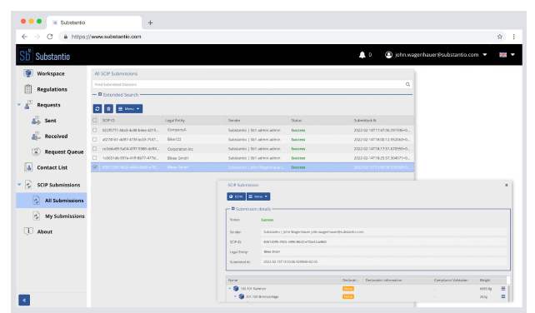This screenshot has width=535, height=313.
Task: Click the Requests person icon
Action: [28, 105]
